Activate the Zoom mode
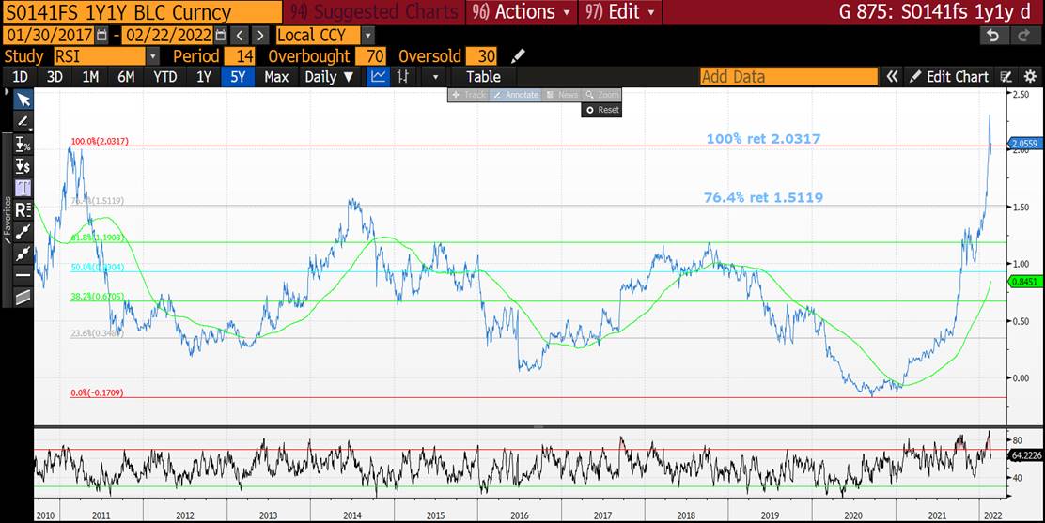The height and width of the screenshot is (523, 1045). [601, 95]
